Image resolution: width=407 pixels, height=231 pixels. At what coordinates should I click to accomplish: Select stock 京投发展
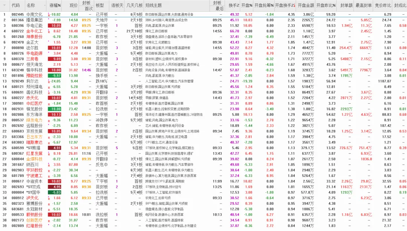tap(34, 131)
